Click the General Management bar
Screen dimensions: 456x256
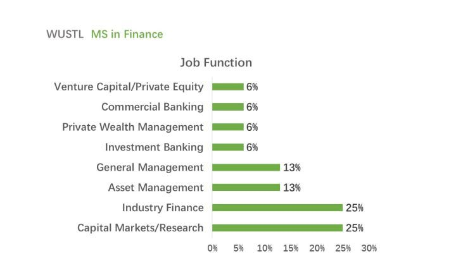click(x=246, y=168)
